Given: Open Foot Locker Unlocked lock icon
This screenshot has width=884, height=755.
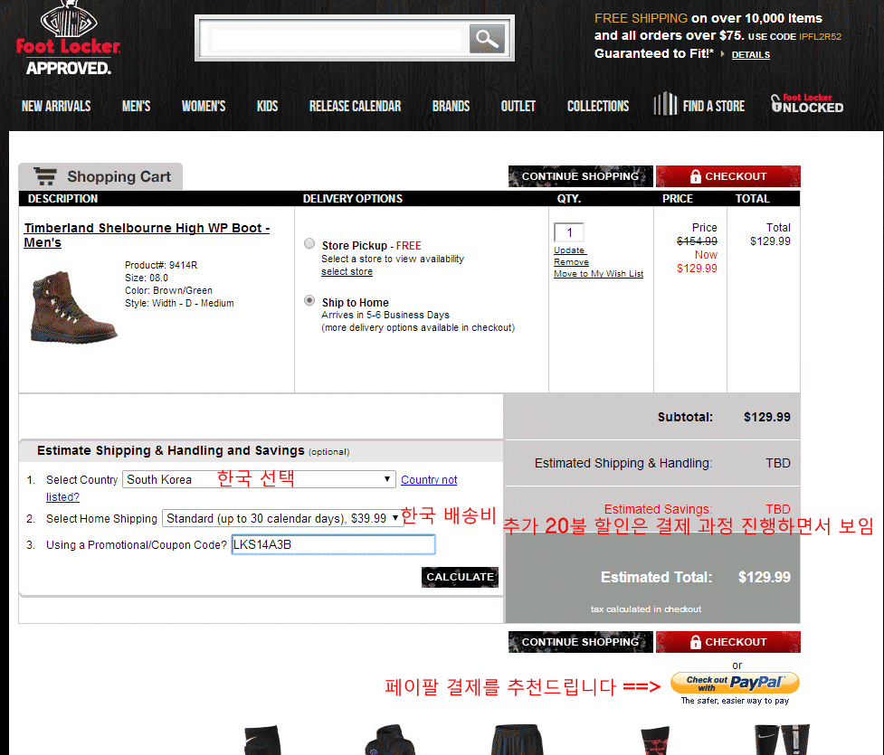Looking at the screenshot, I should (776, 104).
